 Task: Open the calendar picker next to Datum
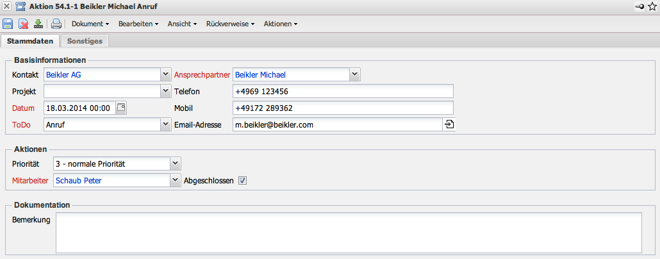(x=121, y=108)
